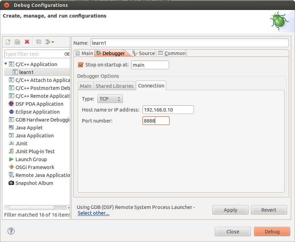The width and height of the screenshot is (295, 242).
Task: Switch to the Common tab
Action: click(x=172, y=53)
